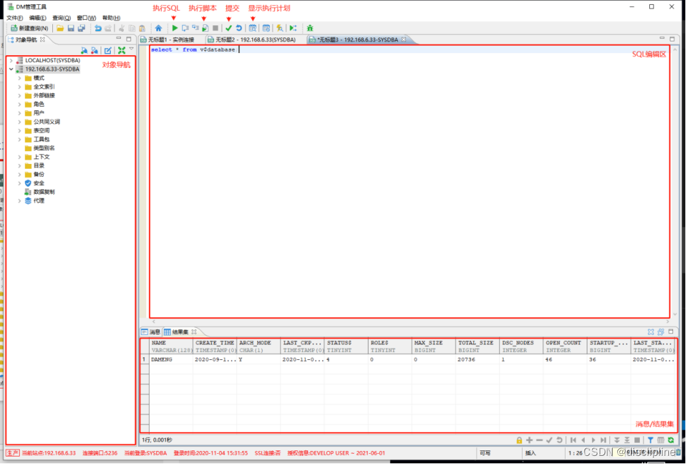This screenshot has width=686, height=464.
Task: Expand the 全文索引 folder
Action: pos(19,86)
